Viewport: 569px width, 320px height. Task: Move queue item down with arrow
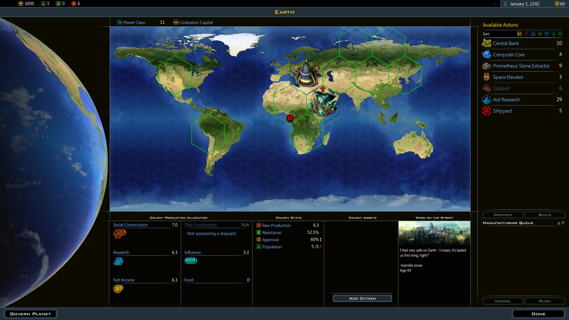563,223
